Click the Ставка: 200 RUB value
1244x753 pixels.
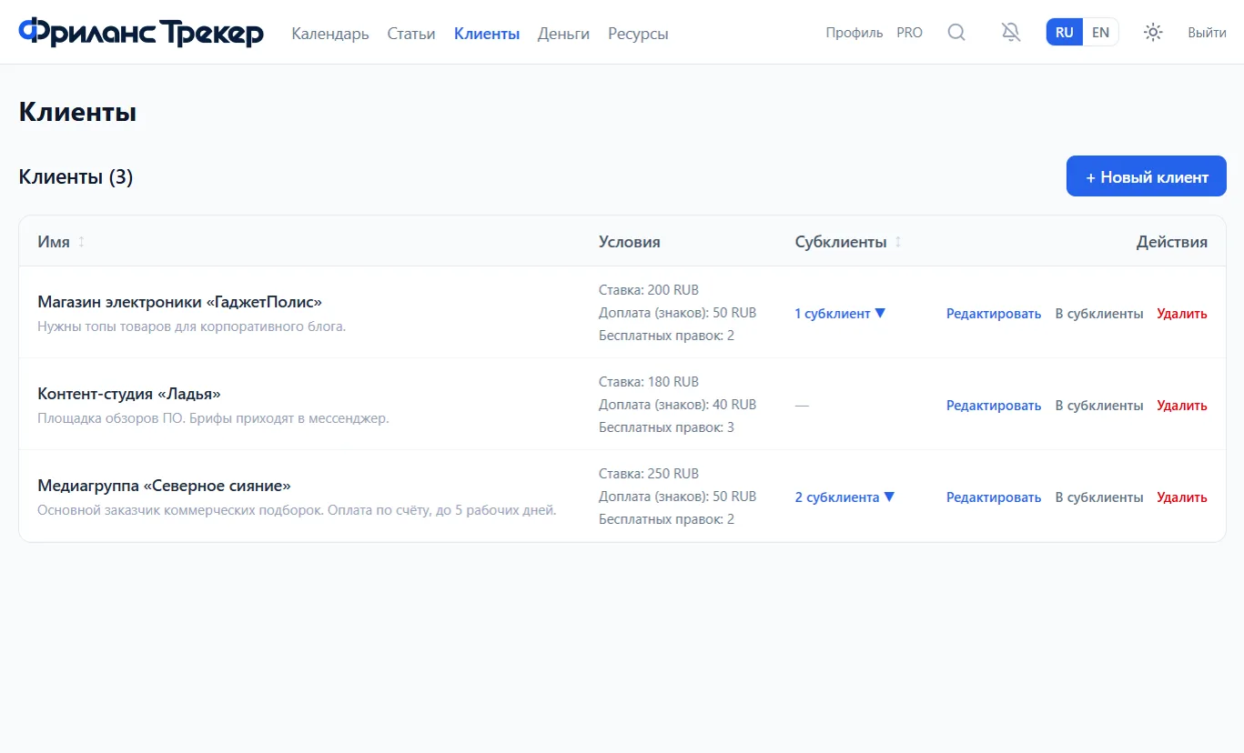(x=649, y=290)
